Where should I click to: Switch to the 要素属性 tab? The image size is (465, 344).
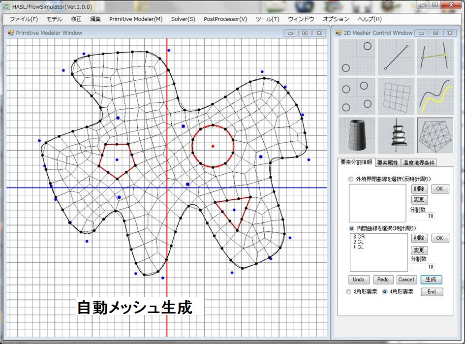pyautogui.click(x=388, y=163)
